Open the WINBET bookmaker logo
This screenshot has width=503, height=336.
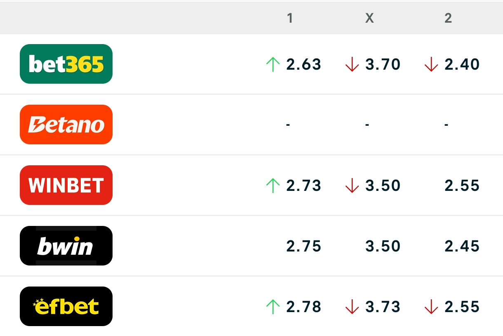(66, 185)
